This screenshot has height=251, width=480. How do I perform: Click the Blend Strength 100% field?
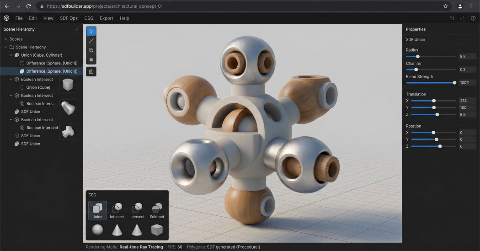tap(467, 83)
